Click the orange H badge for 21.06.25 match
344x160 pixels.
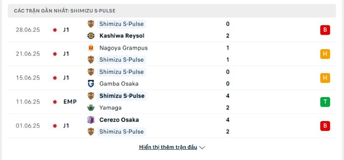point(325,54)
